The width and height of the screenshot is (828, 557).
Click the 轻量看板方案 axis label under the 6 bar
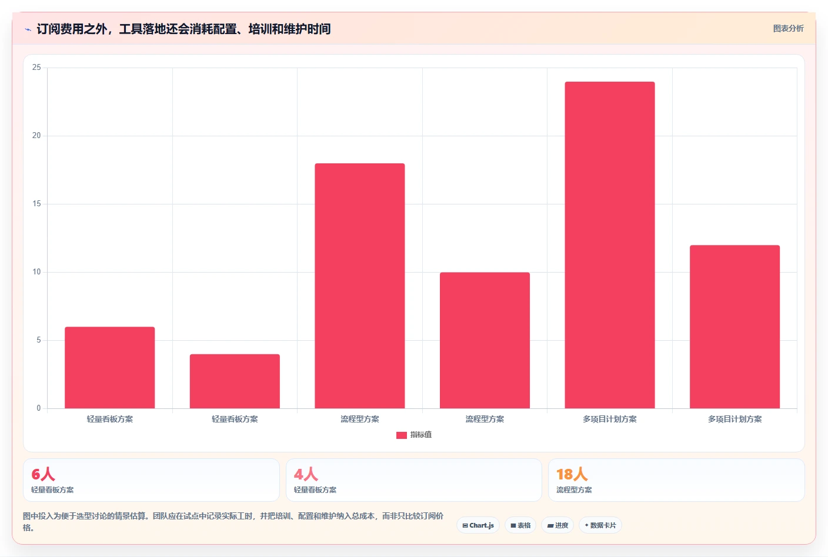tap(110, 419)
